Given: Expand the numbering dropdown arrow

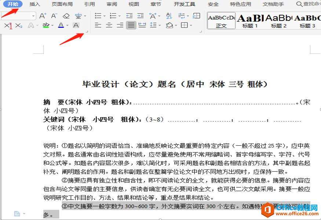Looking at the screenshot, I should (x=120, y=16).
